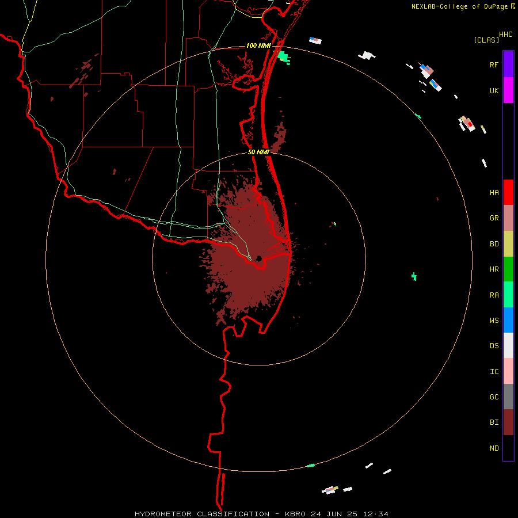
Task: Click the black radar site dot
Action: click(258, 258)
